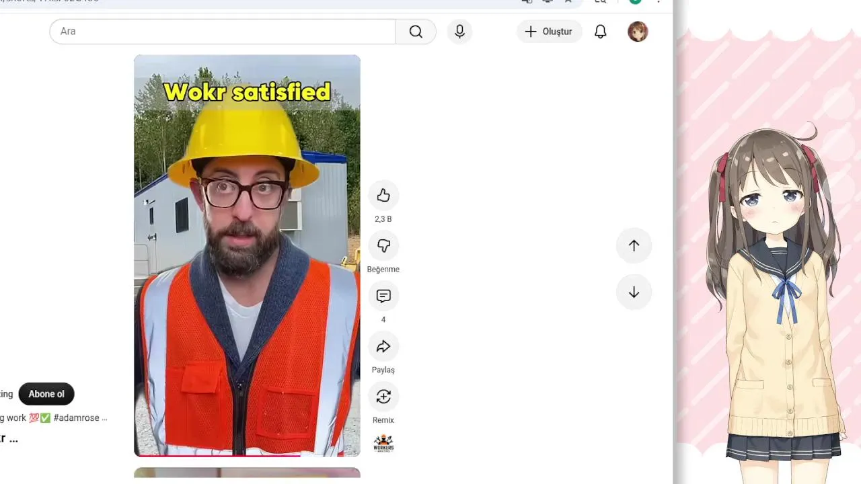Click the Paylaş label text

coord(383,370)
